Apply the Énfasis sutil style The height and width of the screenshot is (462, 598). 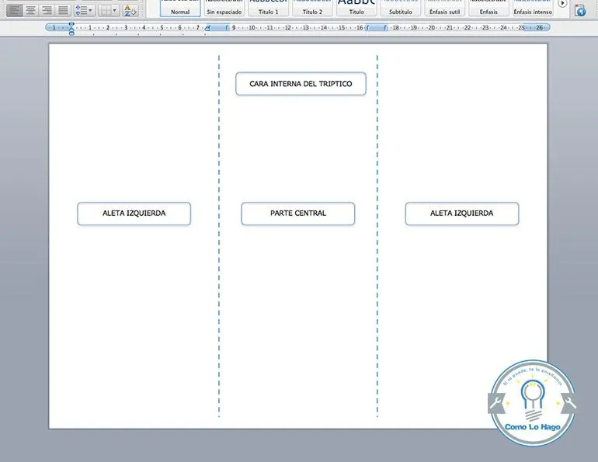445,8
